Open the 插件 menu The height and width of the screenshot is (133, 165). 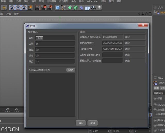[81, 1]
